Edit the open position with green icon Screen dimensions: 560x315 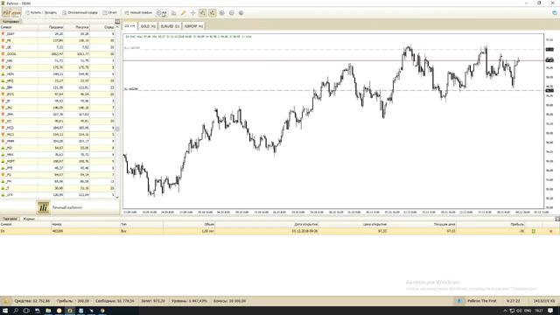[533, 231]
